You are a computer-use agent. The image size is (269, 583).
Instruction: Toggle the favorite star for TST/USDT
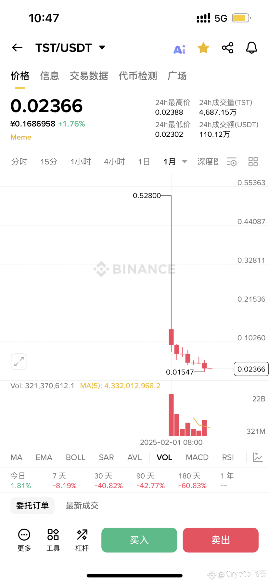[203, 48]
